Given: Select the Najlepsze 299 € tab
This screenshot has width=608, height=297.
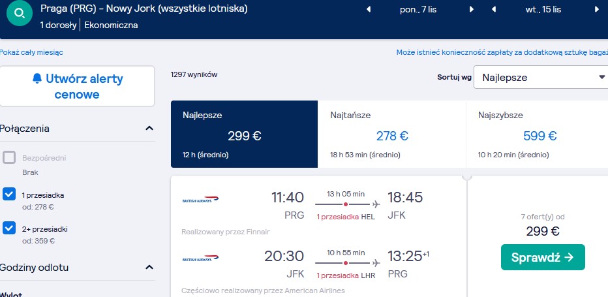Looking at the screenshot, I should click(x=244, y=134).
